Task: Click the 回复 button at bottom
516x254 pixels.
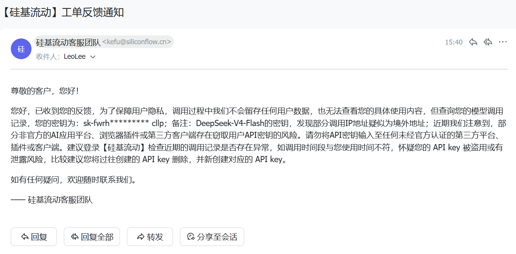Action: (34, 237)
